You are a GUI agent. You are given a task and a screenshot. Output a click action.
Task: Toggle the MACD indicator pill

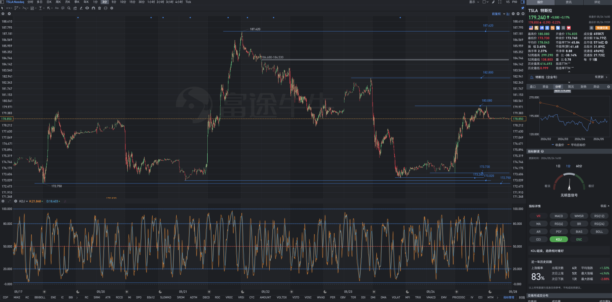(x=558, y=216)
